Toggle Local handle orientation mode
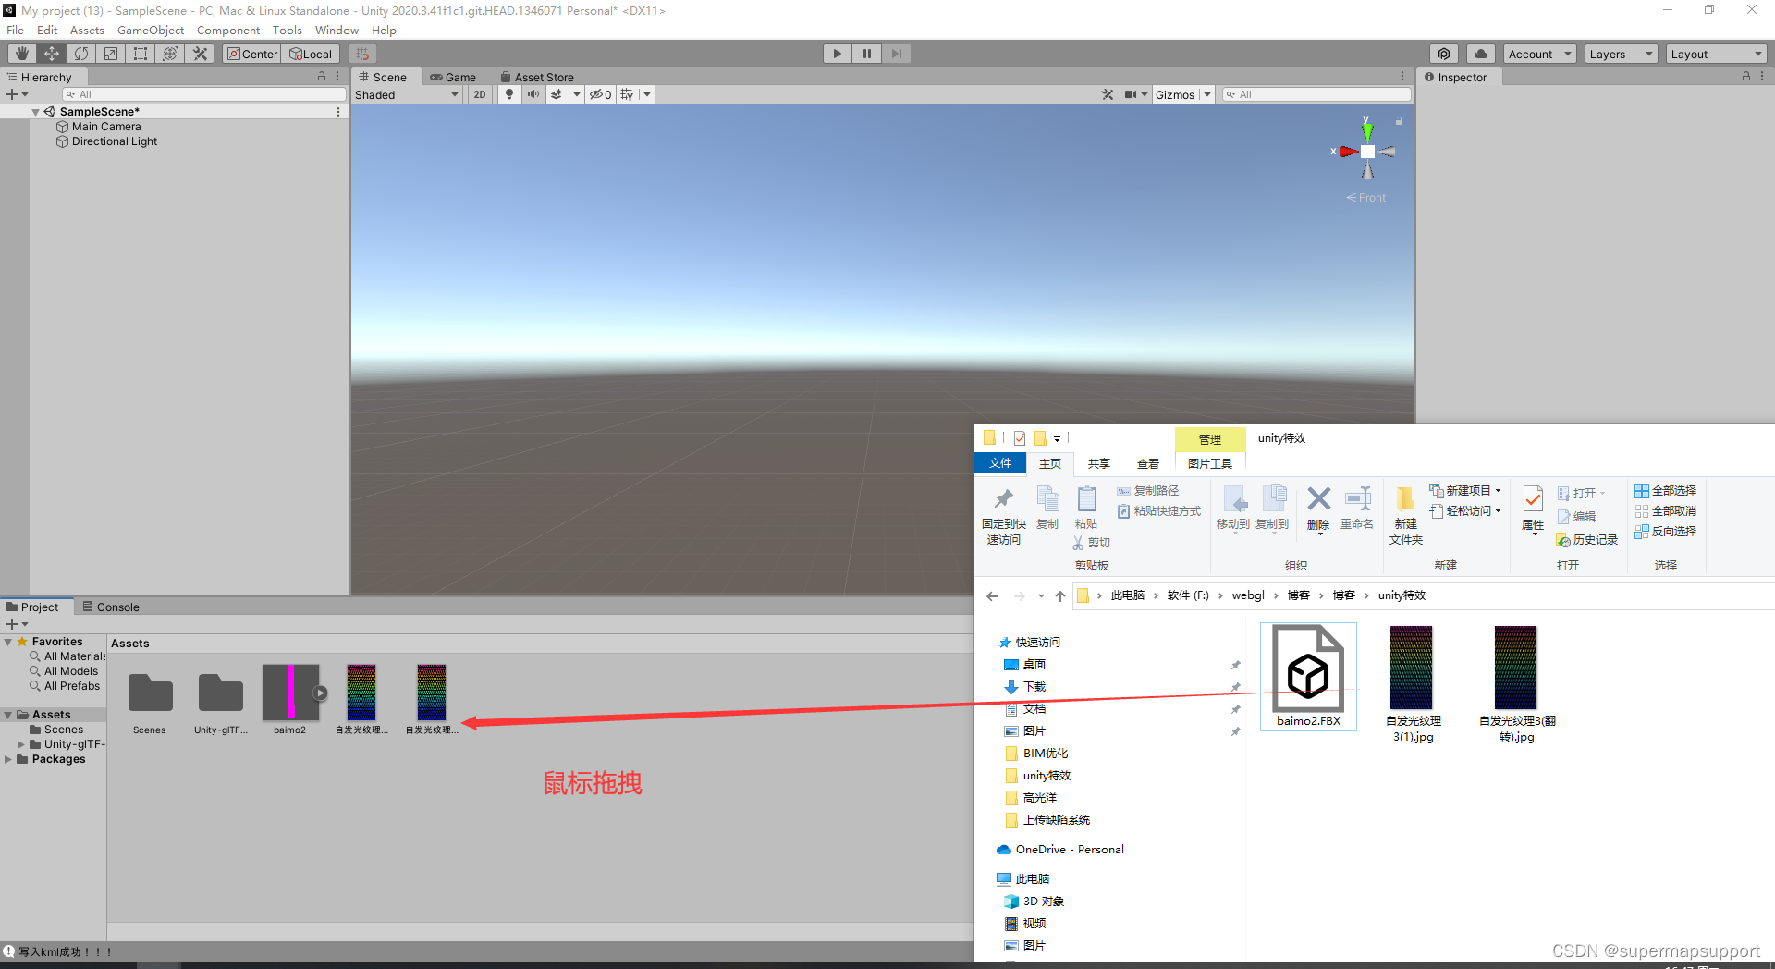Viewport: 1775px width, 969px height. tap(311, 53)
